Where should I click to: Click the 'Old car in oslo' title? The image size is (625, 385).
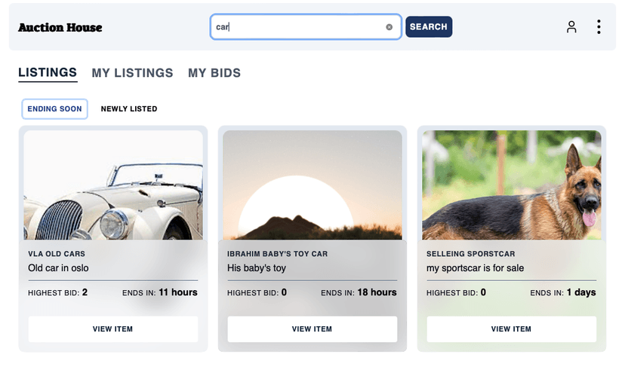[58, 268]
